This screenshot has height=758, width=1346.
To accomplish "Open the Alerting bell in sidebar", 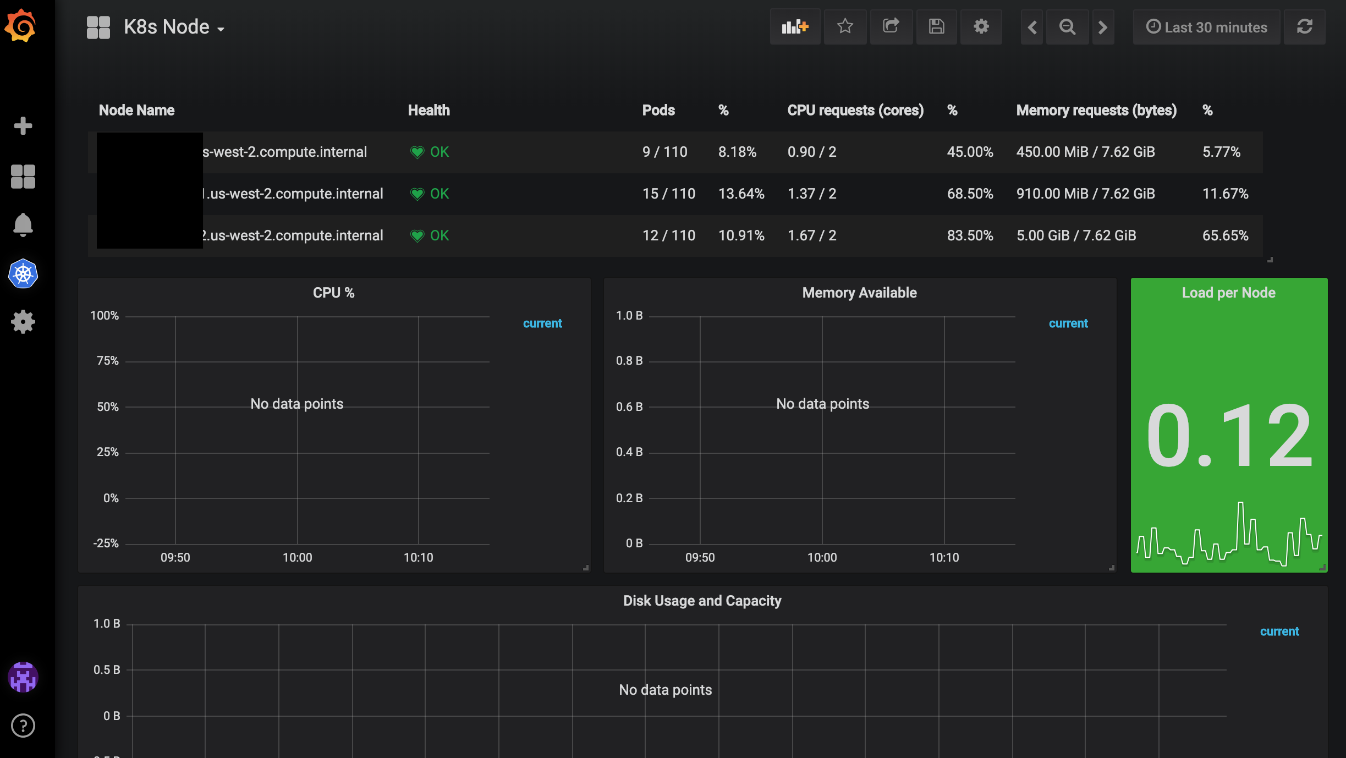I will point(22,224).
